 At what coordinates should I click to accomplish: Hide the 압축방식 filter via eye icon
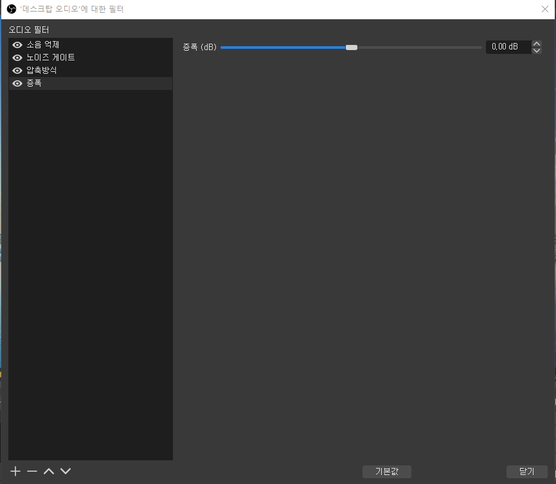click(x=17, y=71)
